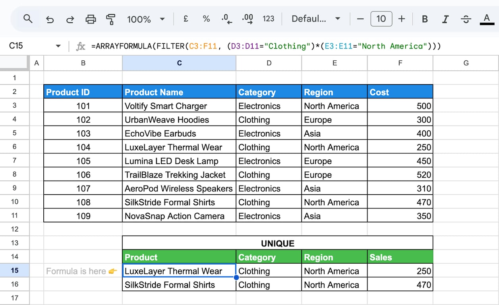Click cell TrailBlaze Trekking Jacket
This screenshot has width=499, height=305.
point(179,174)
